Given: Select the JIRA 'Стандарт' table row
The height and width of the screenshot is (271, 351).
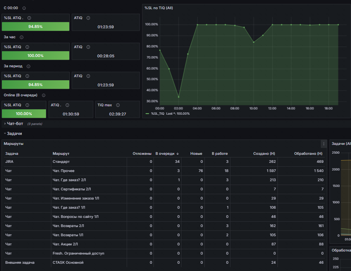Looking at the screenshot, I should pyautogui.click(x=164, y=162).
